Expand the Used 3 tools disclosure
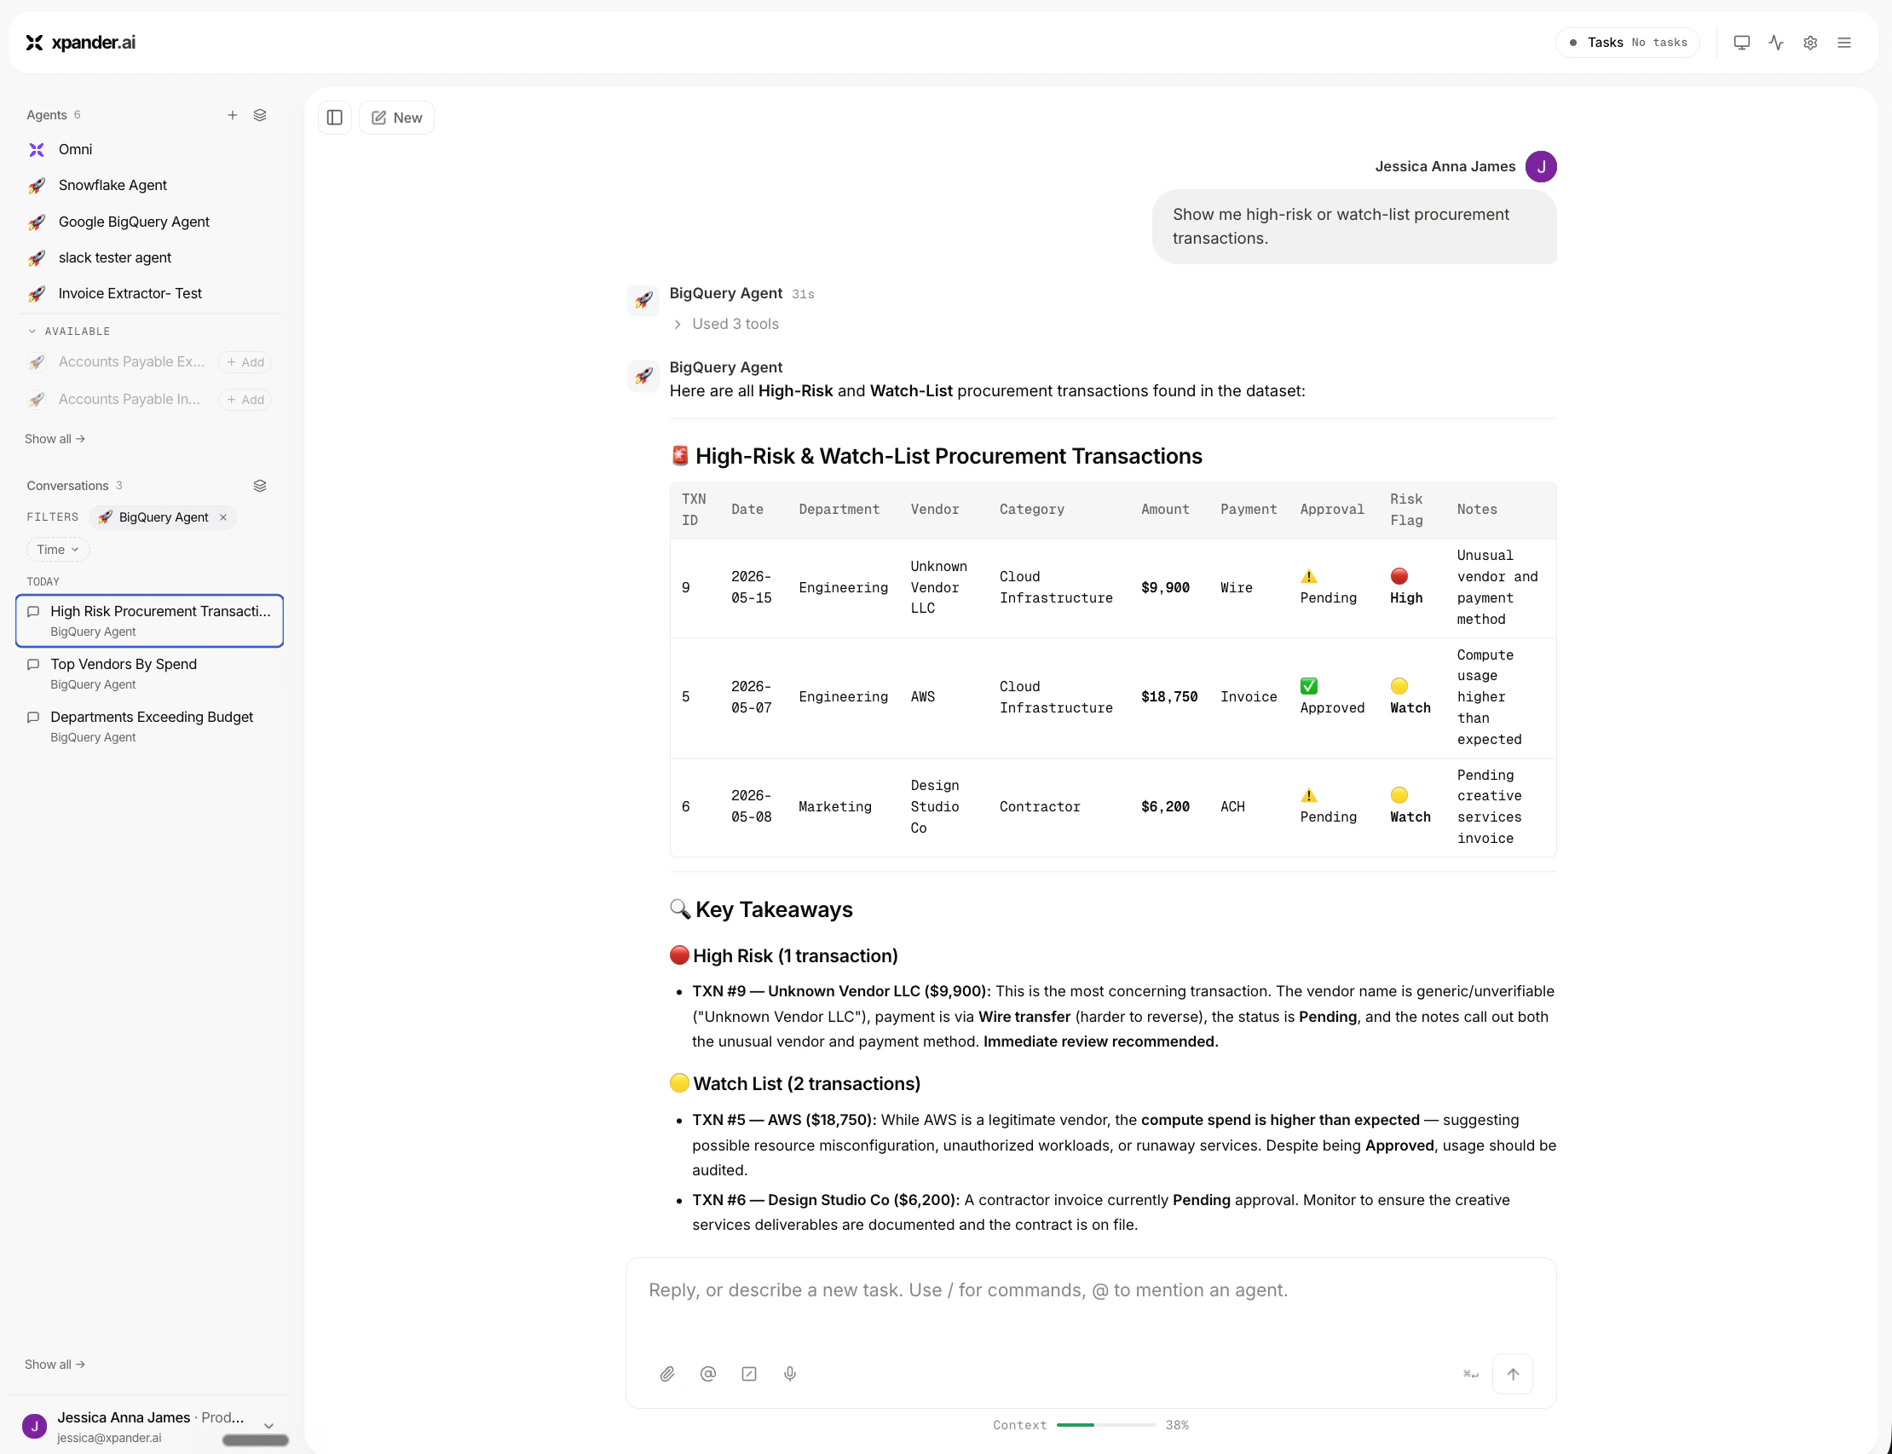The height and width of the screenshot is (1454, 1892). coord(726,324)
